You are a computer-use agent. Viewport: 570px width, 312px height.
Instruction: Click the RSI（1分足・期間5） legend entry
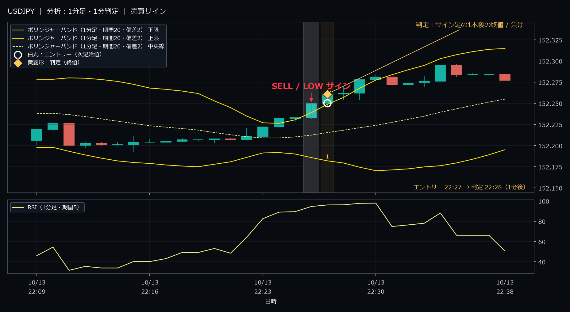tap(47, 207)
